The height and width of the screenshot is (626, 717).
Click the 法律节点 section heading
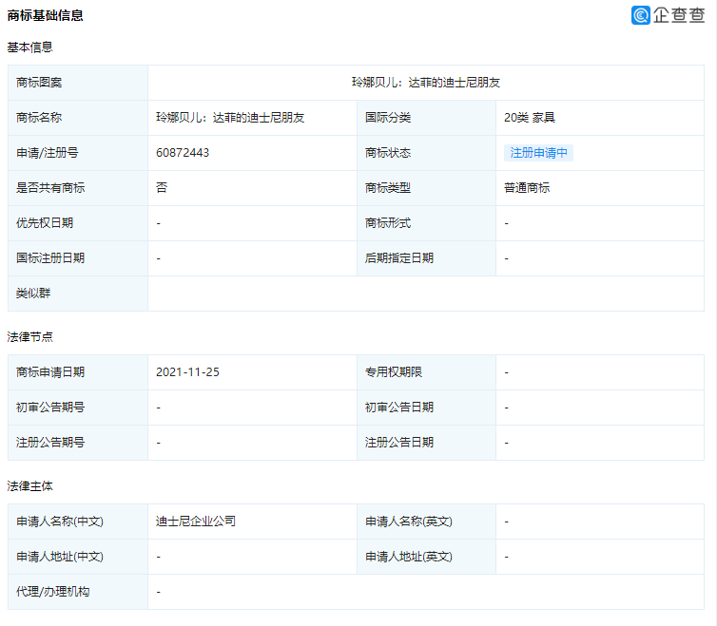pos(30,337)
